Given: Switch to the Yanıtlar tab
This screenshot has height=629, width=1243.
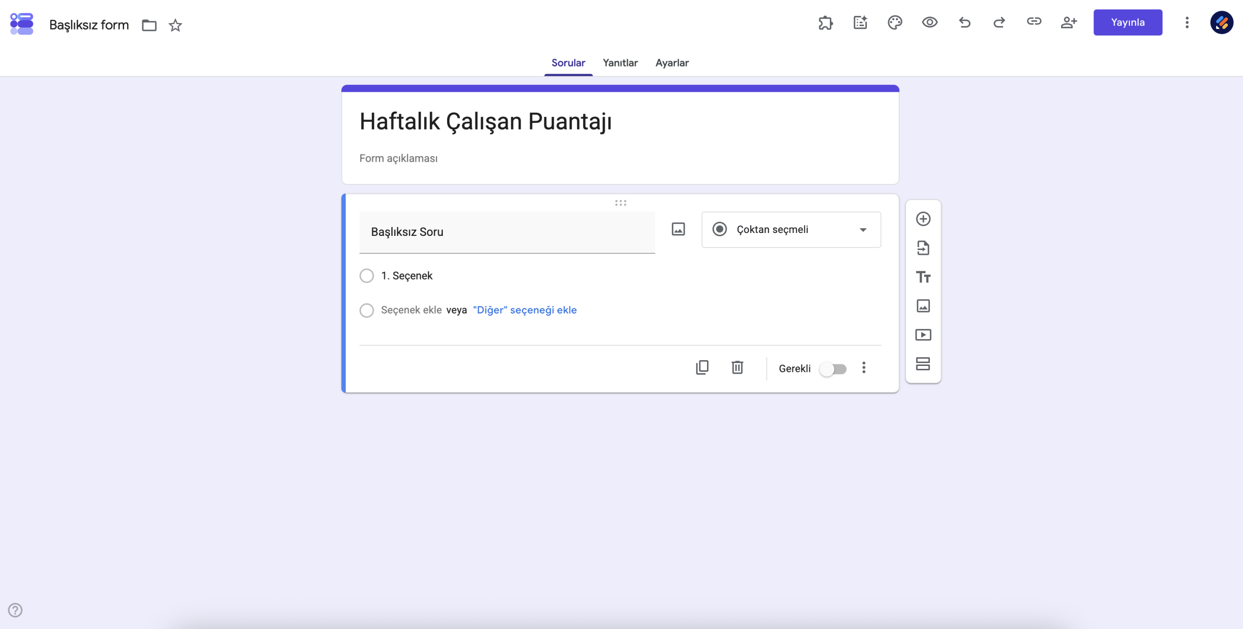Looking at the screenshot, I should tap(620, 63).
